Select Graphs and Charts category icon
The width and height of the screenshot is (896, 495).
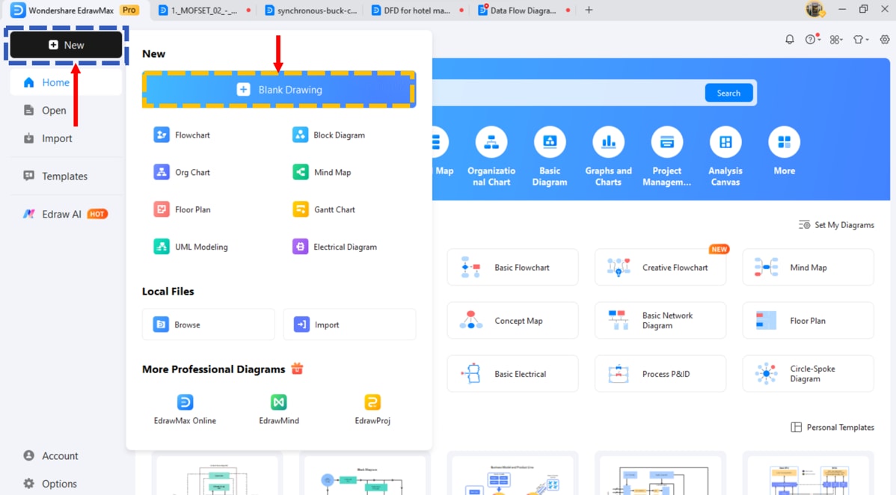(x=608, y=142)
